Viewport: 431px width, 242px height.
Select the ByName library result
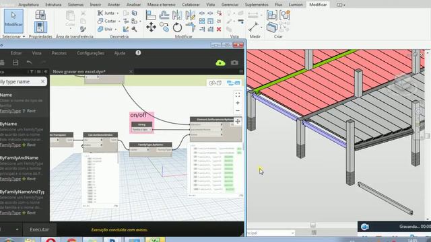(x=9, y=124)
